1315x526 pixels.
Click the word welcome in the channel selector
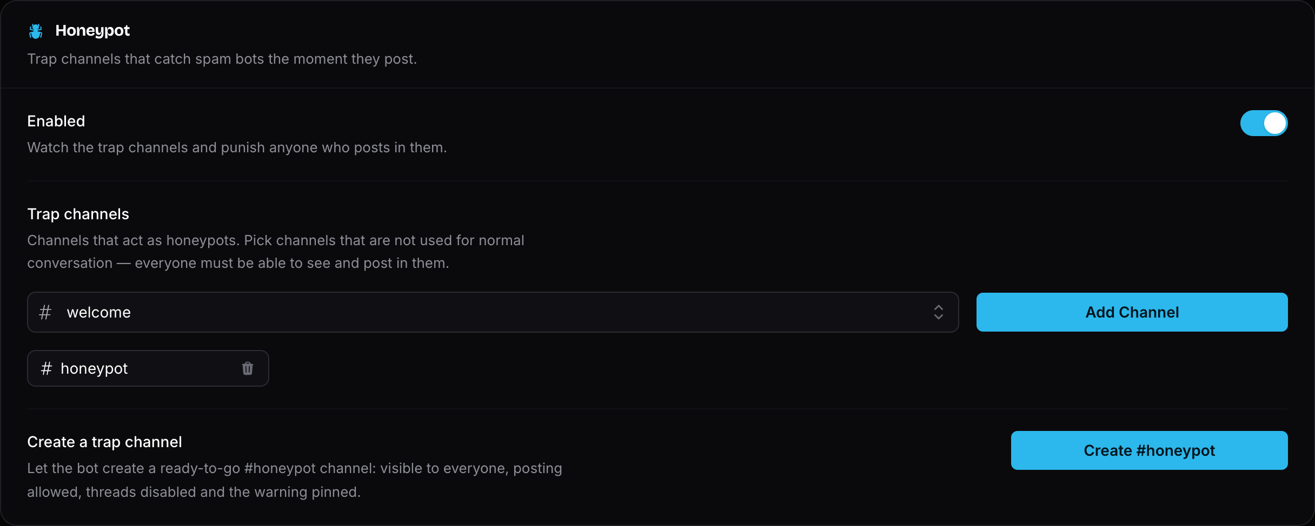tap(99, 312)
